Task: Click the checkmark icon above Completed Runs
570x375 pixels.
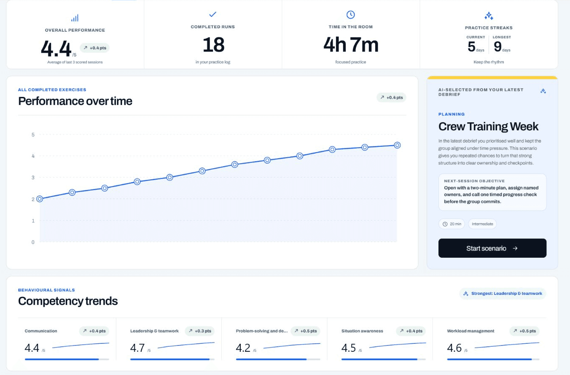Action: tap(212, 14)
